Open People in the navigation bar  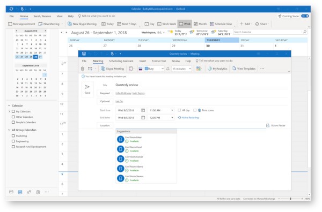[29, 192]
